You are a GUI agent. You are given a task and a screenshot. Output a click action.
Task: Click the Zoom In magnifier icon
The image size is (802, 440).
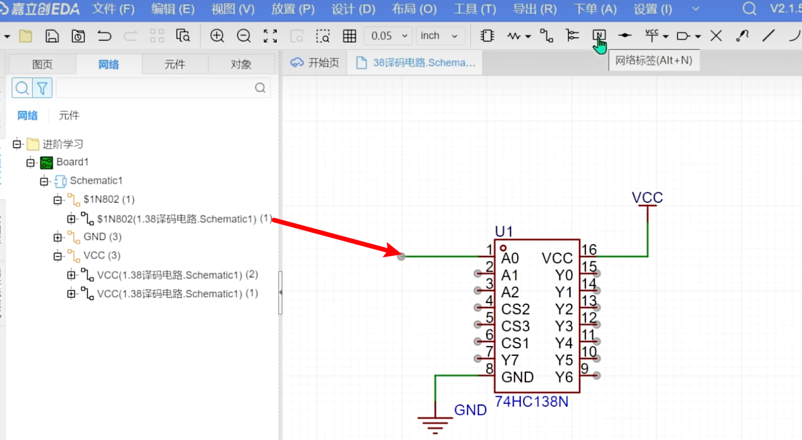point(217,36)
